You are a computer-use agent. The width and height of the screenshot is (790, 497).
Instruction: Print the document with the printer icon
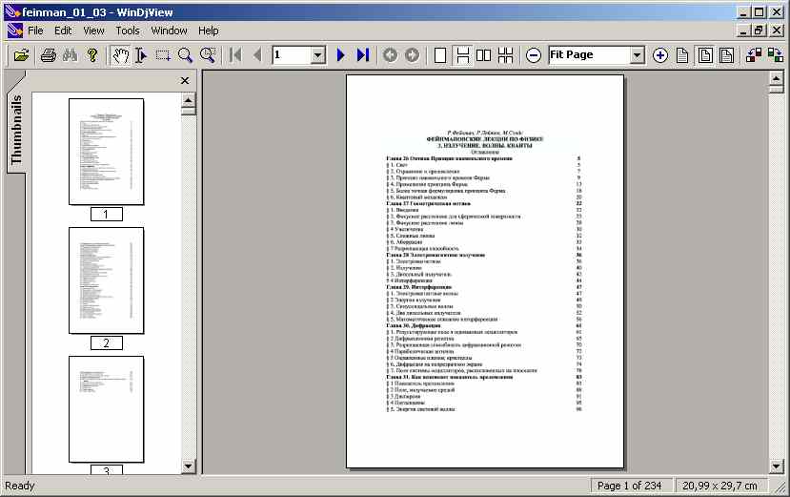pos(49,55)
